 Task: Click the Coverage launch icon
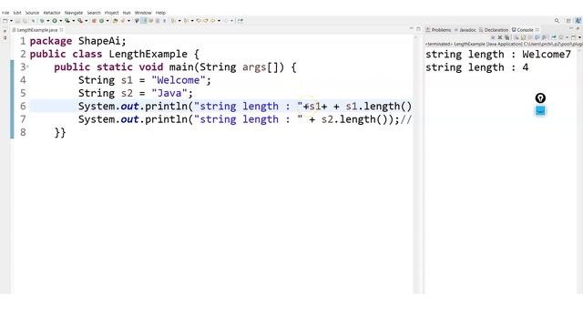pyautogui.click(x=67, y=21)
